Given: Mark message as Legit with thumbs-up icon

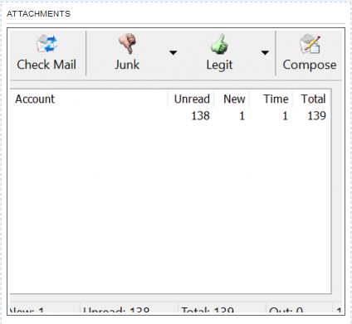Looking at the screenshot, I should pos(219,44).
